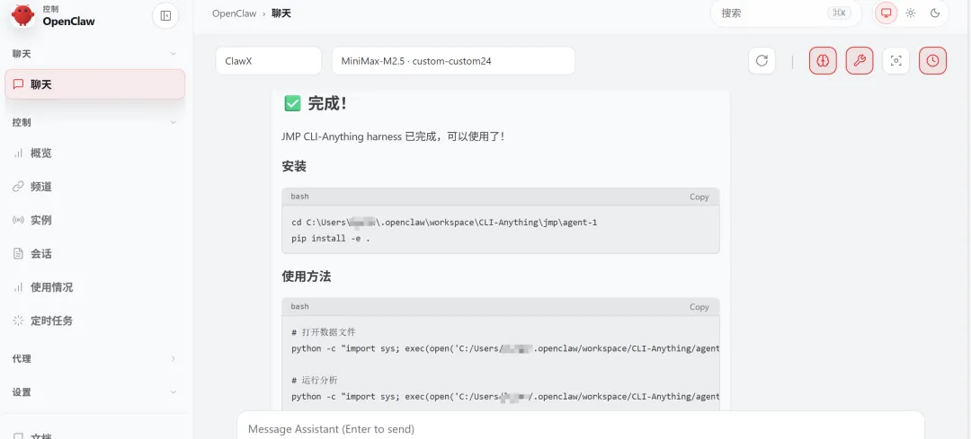
Task: Focus the 搜索 search field
Action: 786,13
